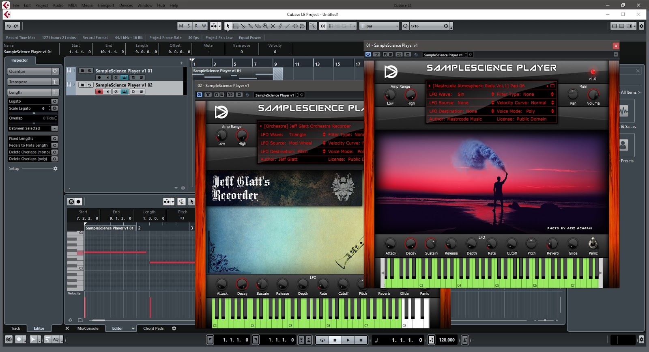Solo track SampleScience Player v1 02
Image resolution: width=649 pixels, height=352 pixels.
90,85
